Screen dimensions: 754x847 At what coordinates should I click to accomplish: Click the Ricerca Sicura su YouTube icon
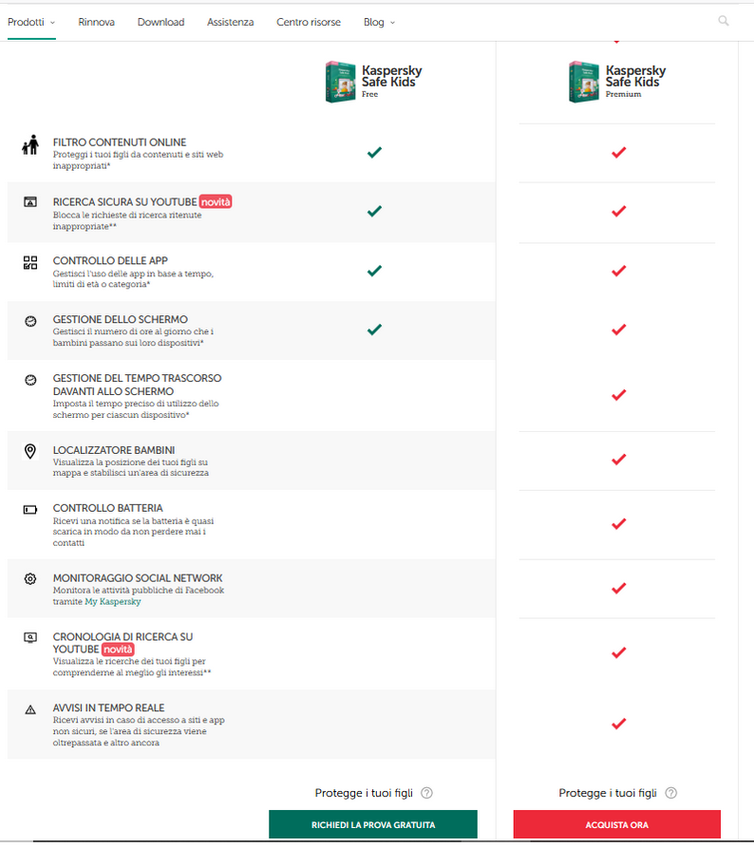(x=30, y=202)
